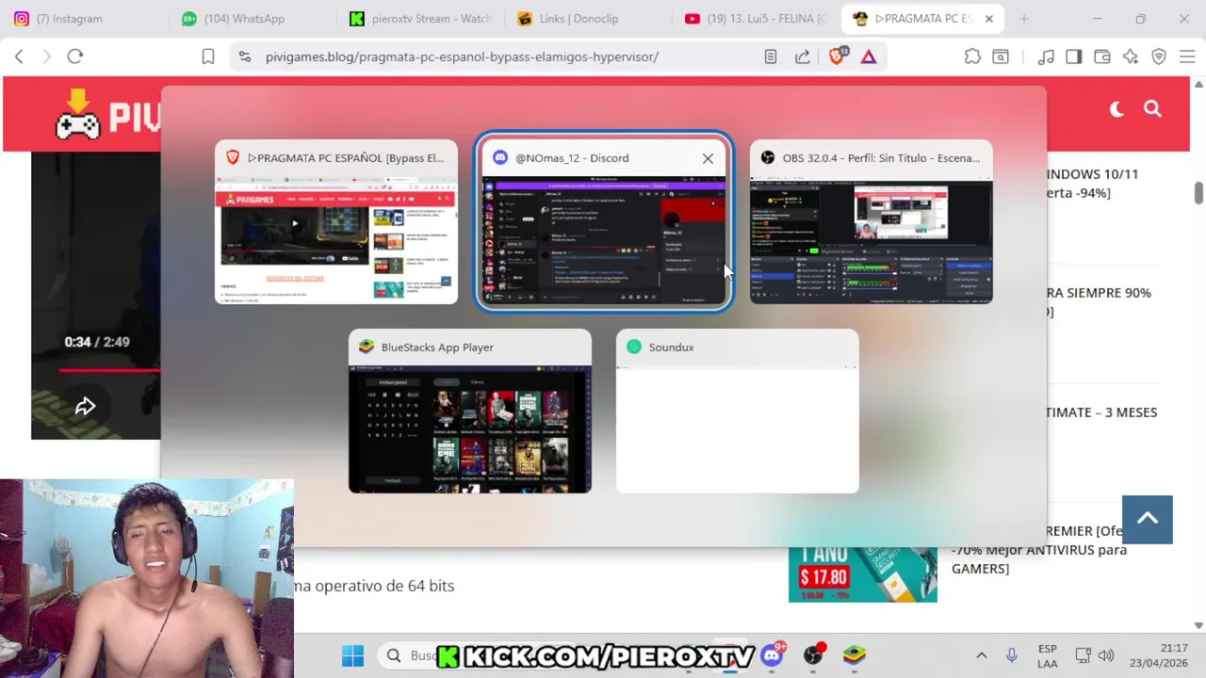View site information icon in address bar
This screenshot has height=678, width=1206.
point(245,56)
